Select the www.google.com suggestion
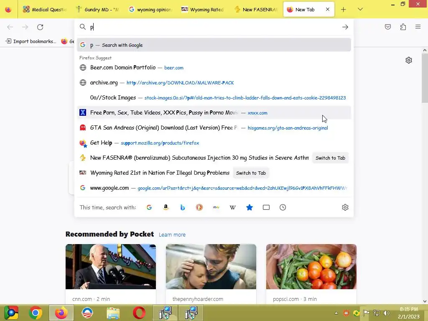The width and height of the screenshot is (428, 321). click(214, 188)
